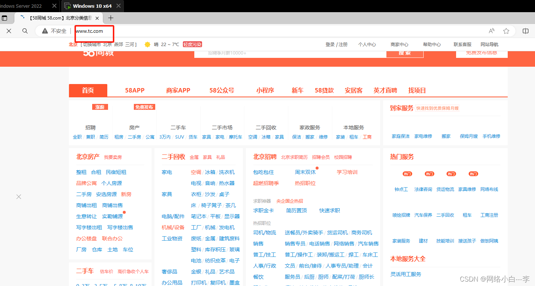The image size is (535, 286).
Task: Click the 涨薪 badge above 招聘
Action: 100,107
